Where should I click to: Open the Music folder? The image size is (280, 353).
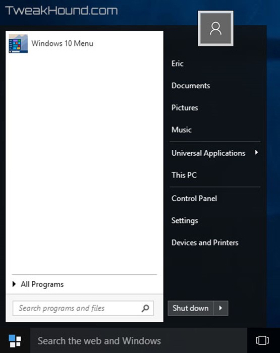click(x=181, y=130)
